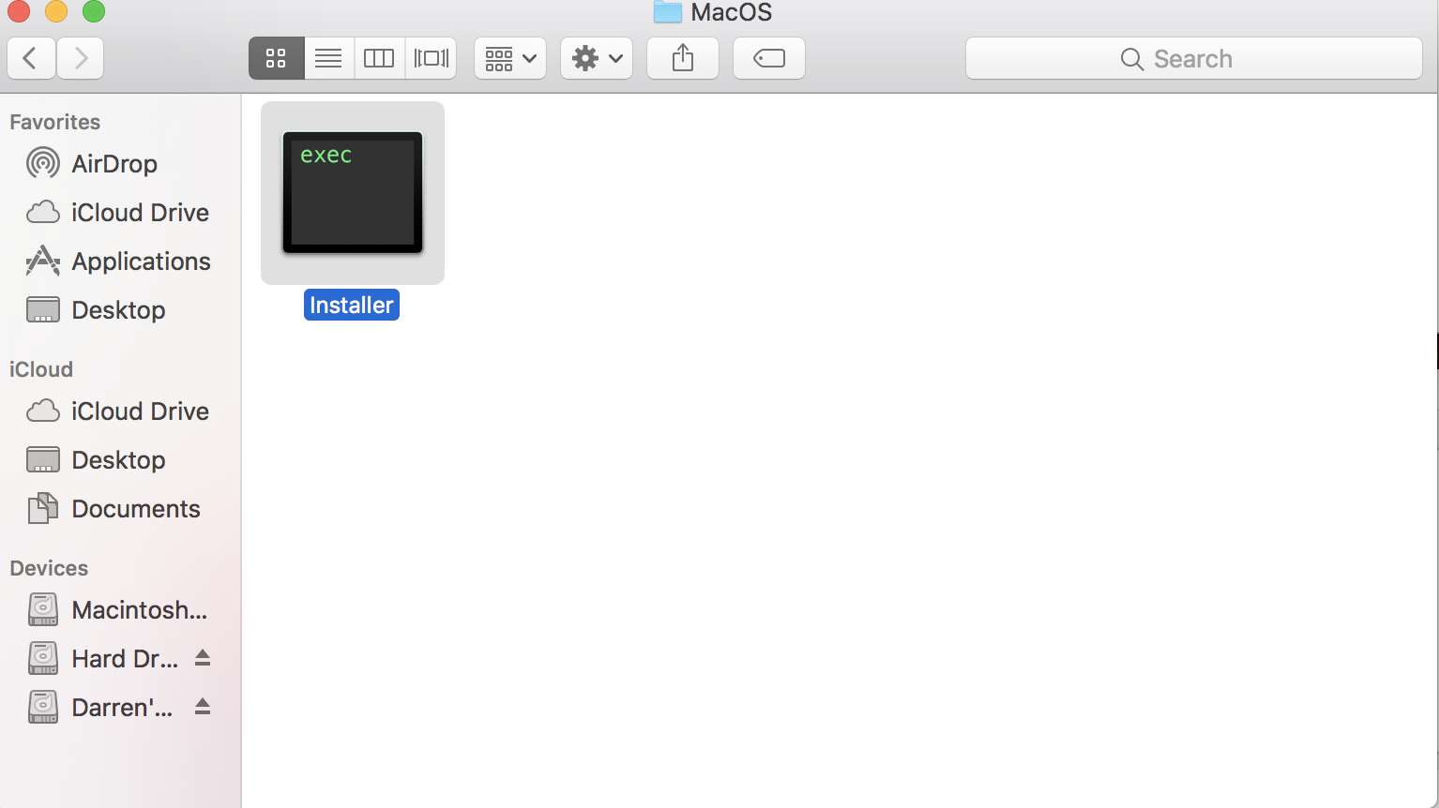The image size is (1439, 808).
Task: Click Desktop icon under iCloud section
Action: click(43, 459)
